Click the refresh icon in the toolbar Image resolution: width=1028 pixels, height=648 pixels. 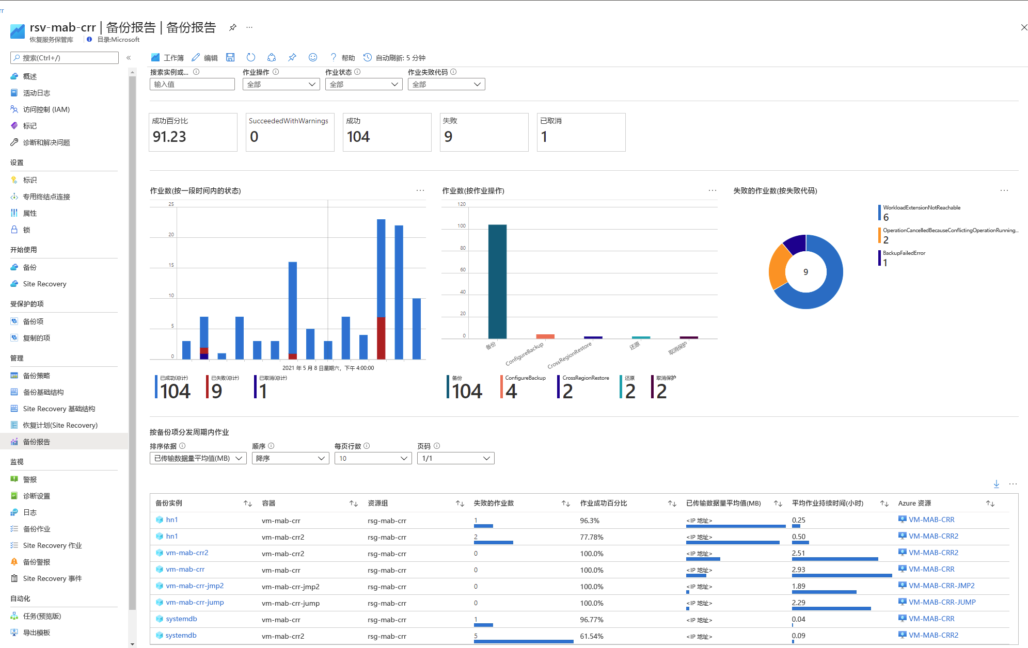(x=251, y=57)
